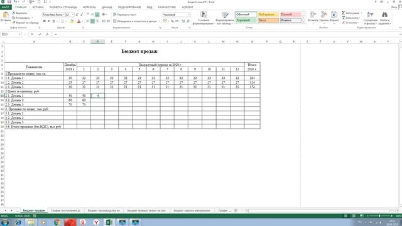402x226 pixels.
Task: Open the ФАЙЛ (File) tab
Action: [x=6, y=7]
